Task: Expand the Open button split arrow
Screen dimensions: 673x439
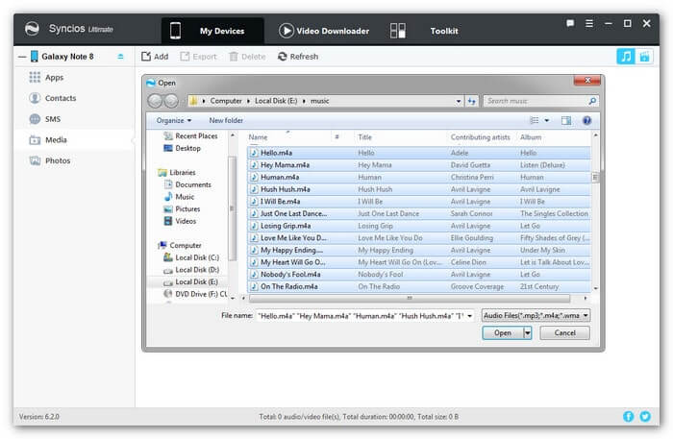Action: 528,332
